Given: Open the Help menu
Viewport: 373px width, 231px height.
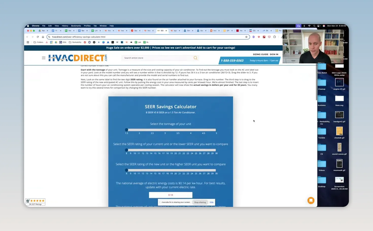Looking at the screenshot, I should click(112, 26).
